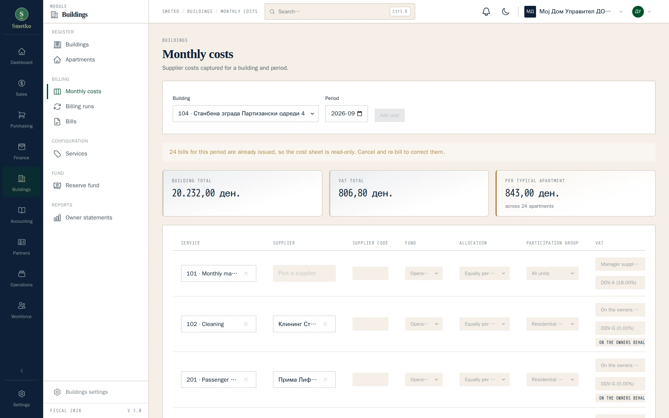Open the Operations module
Screen dimensions: 669x418
[21, 279]
